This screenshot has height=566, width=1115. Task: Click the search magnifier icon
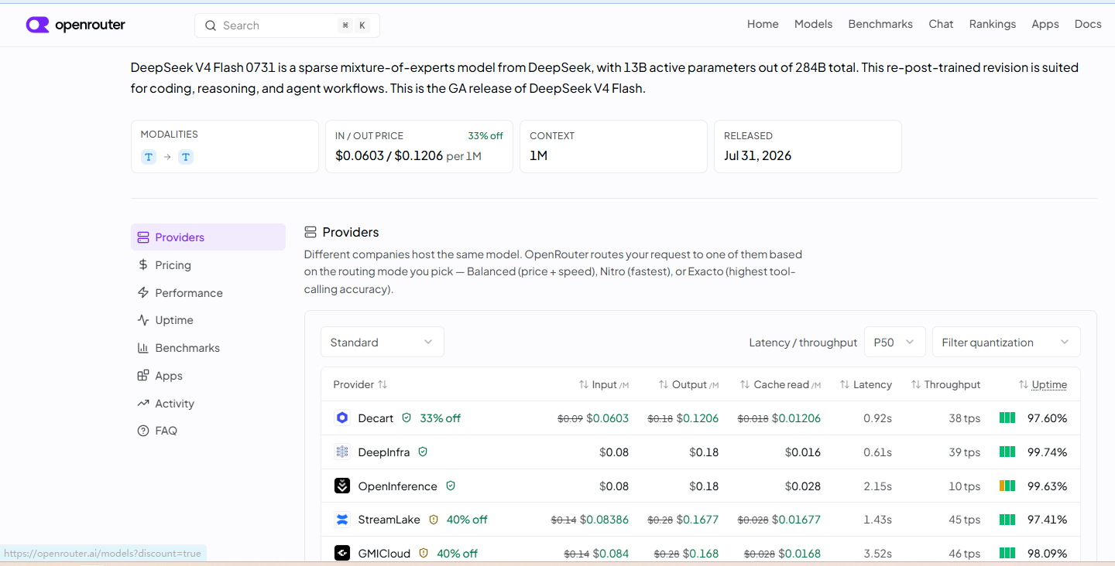pyautogui.click(x=210, y=26)
